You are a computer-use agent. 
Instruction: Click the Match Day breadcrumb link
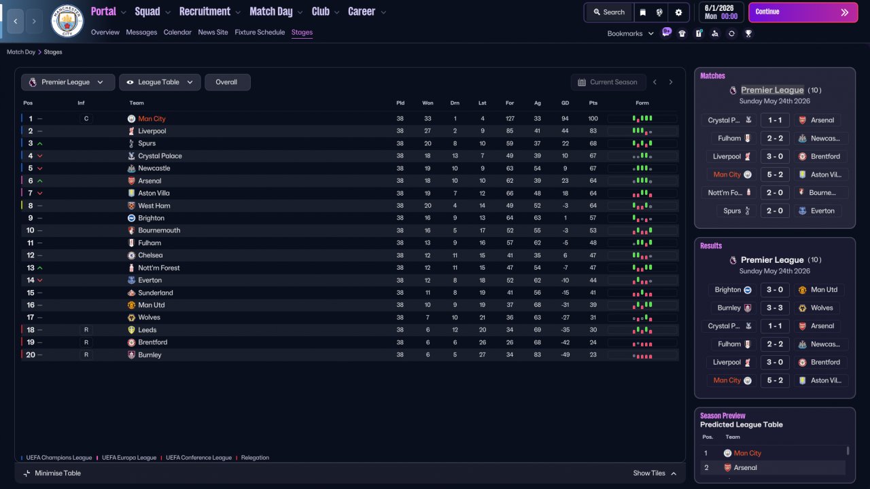click(x=21, y=52)
